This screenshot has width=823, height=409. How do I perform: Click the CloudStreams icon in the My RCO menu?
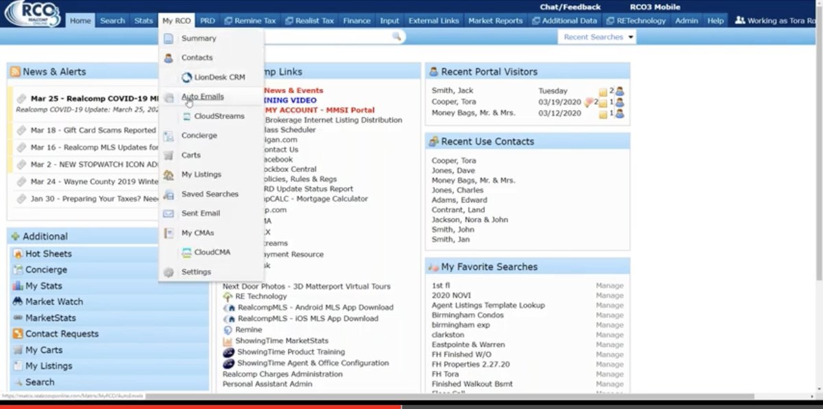click(x=187, y=116)
